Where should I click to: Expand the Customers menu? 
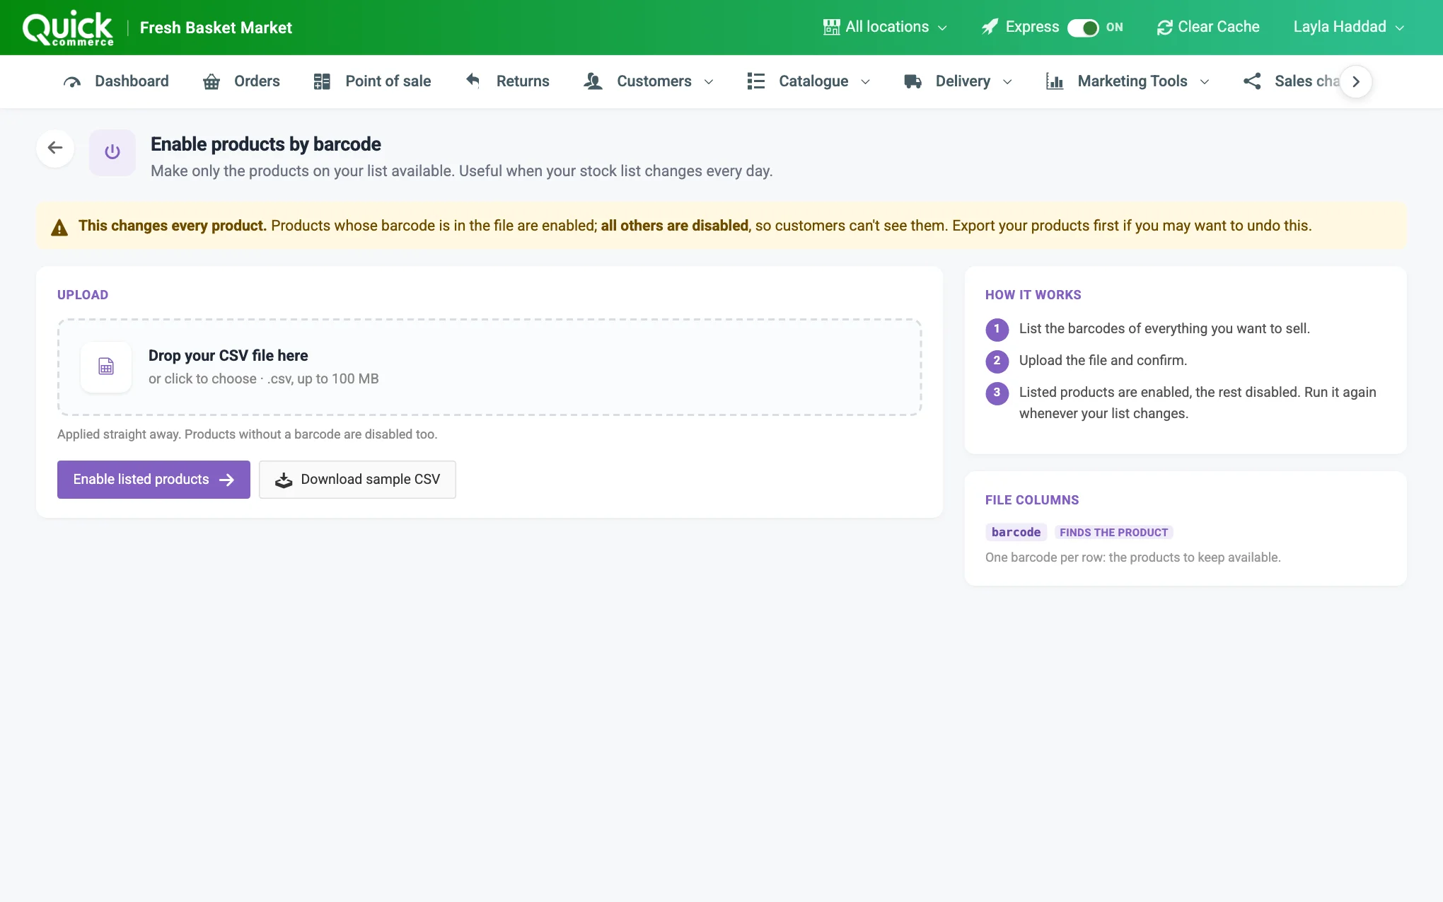(x=649, y=81)
